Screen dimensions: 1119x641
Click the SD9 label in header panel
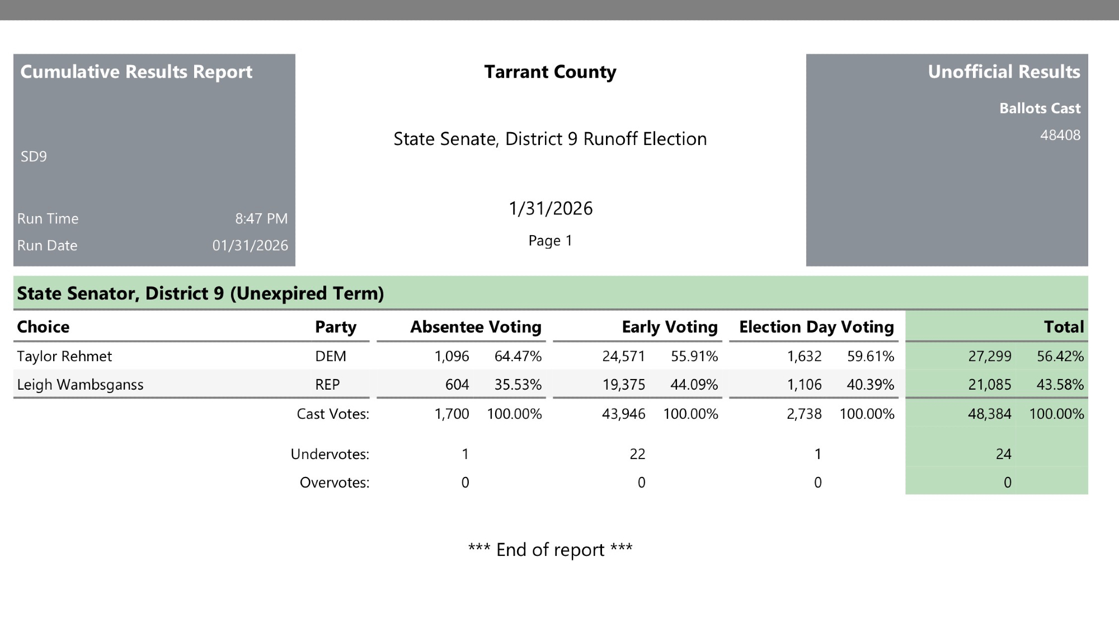coord(34,156)
